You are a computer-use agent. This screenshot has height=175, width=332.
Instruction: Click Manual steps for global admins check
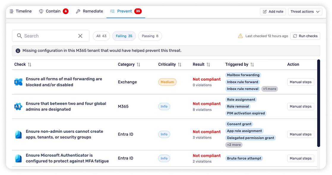pyautogui.click(x=301, y=106)
